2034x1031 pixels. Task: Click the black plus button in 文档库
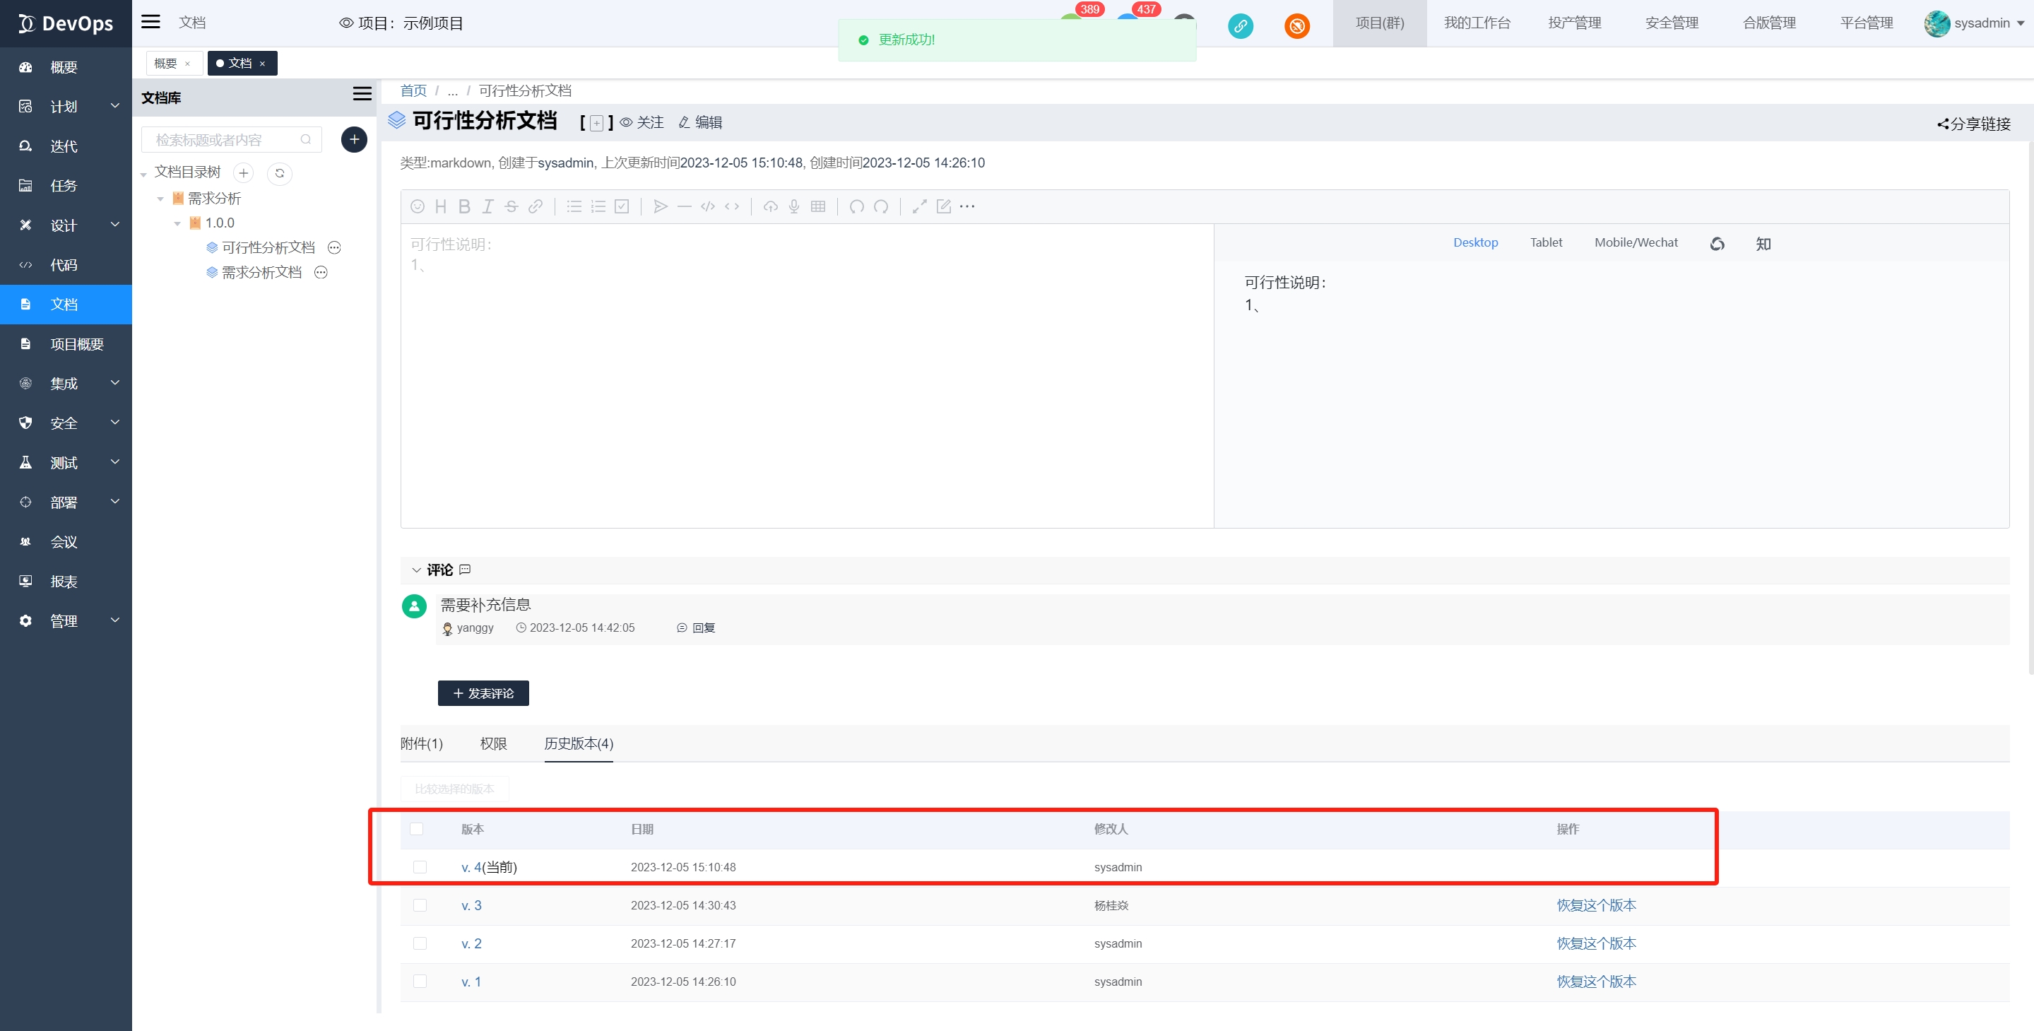354,140
